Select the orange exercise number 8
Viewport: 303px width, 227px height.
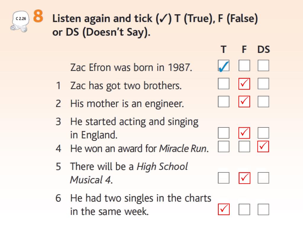tap(38, 16)
